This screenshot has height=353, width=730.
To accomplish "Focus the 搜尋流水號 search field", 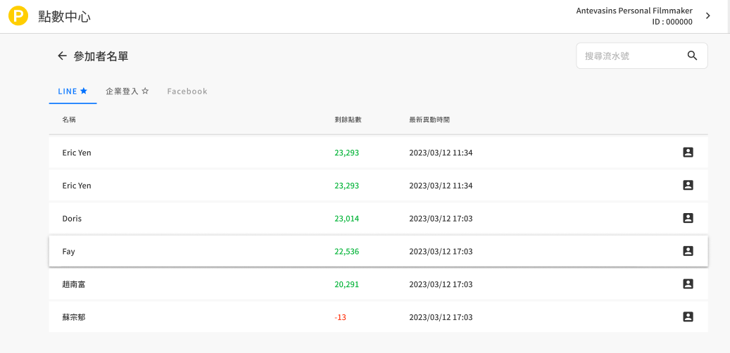I will tap(630, 56).
